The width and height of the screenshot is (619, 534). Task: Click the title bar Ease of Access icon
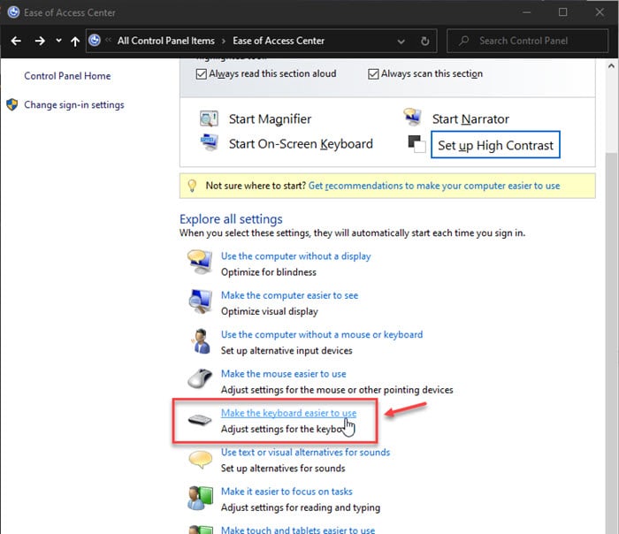(13, 12)
